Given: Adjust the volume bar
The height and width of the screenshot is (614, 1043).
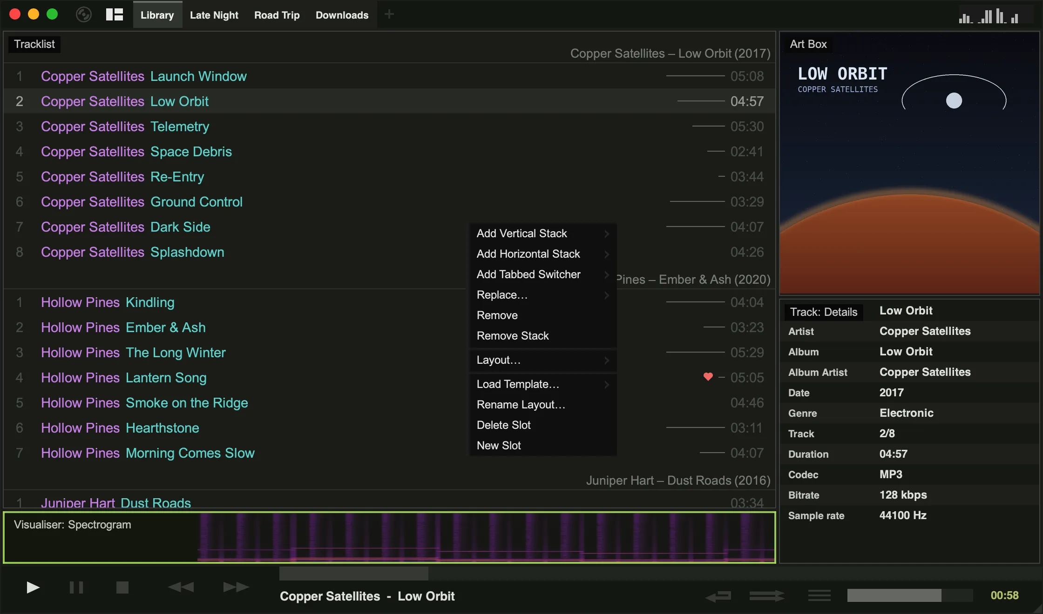Looking at the screenshot, I should pos(910,595).
